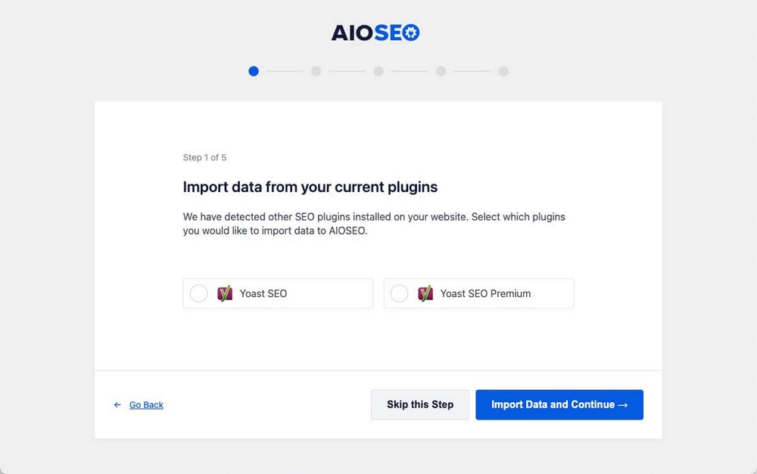Click the AIOSEO logo
757x474 pixels.
(375, 33)
